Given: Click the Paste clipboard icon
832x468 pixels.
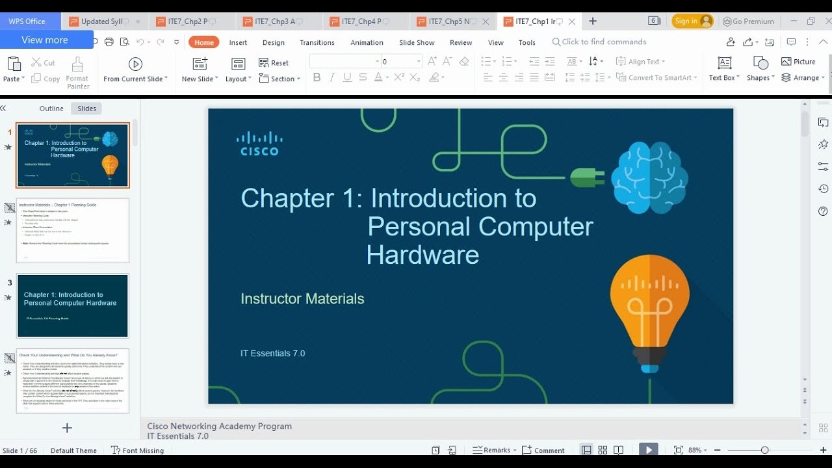Looking at the screenshot, I should click(x=14, y=64).
